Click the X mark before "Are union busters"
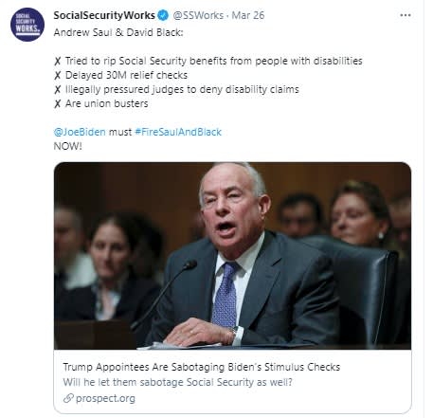 click(x=57, y=104)
